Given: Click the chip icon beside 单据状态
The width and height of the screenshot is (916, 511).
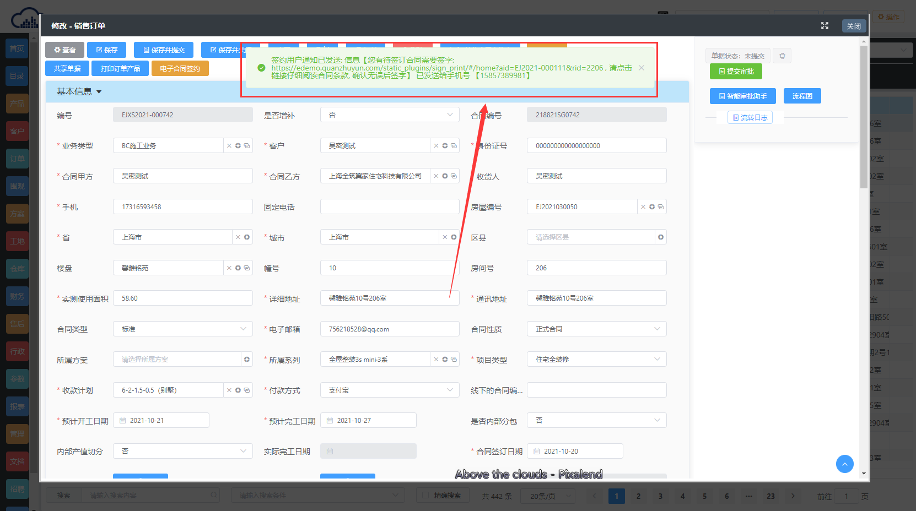Looking at the screenshot, I should [x=782, y=56].
